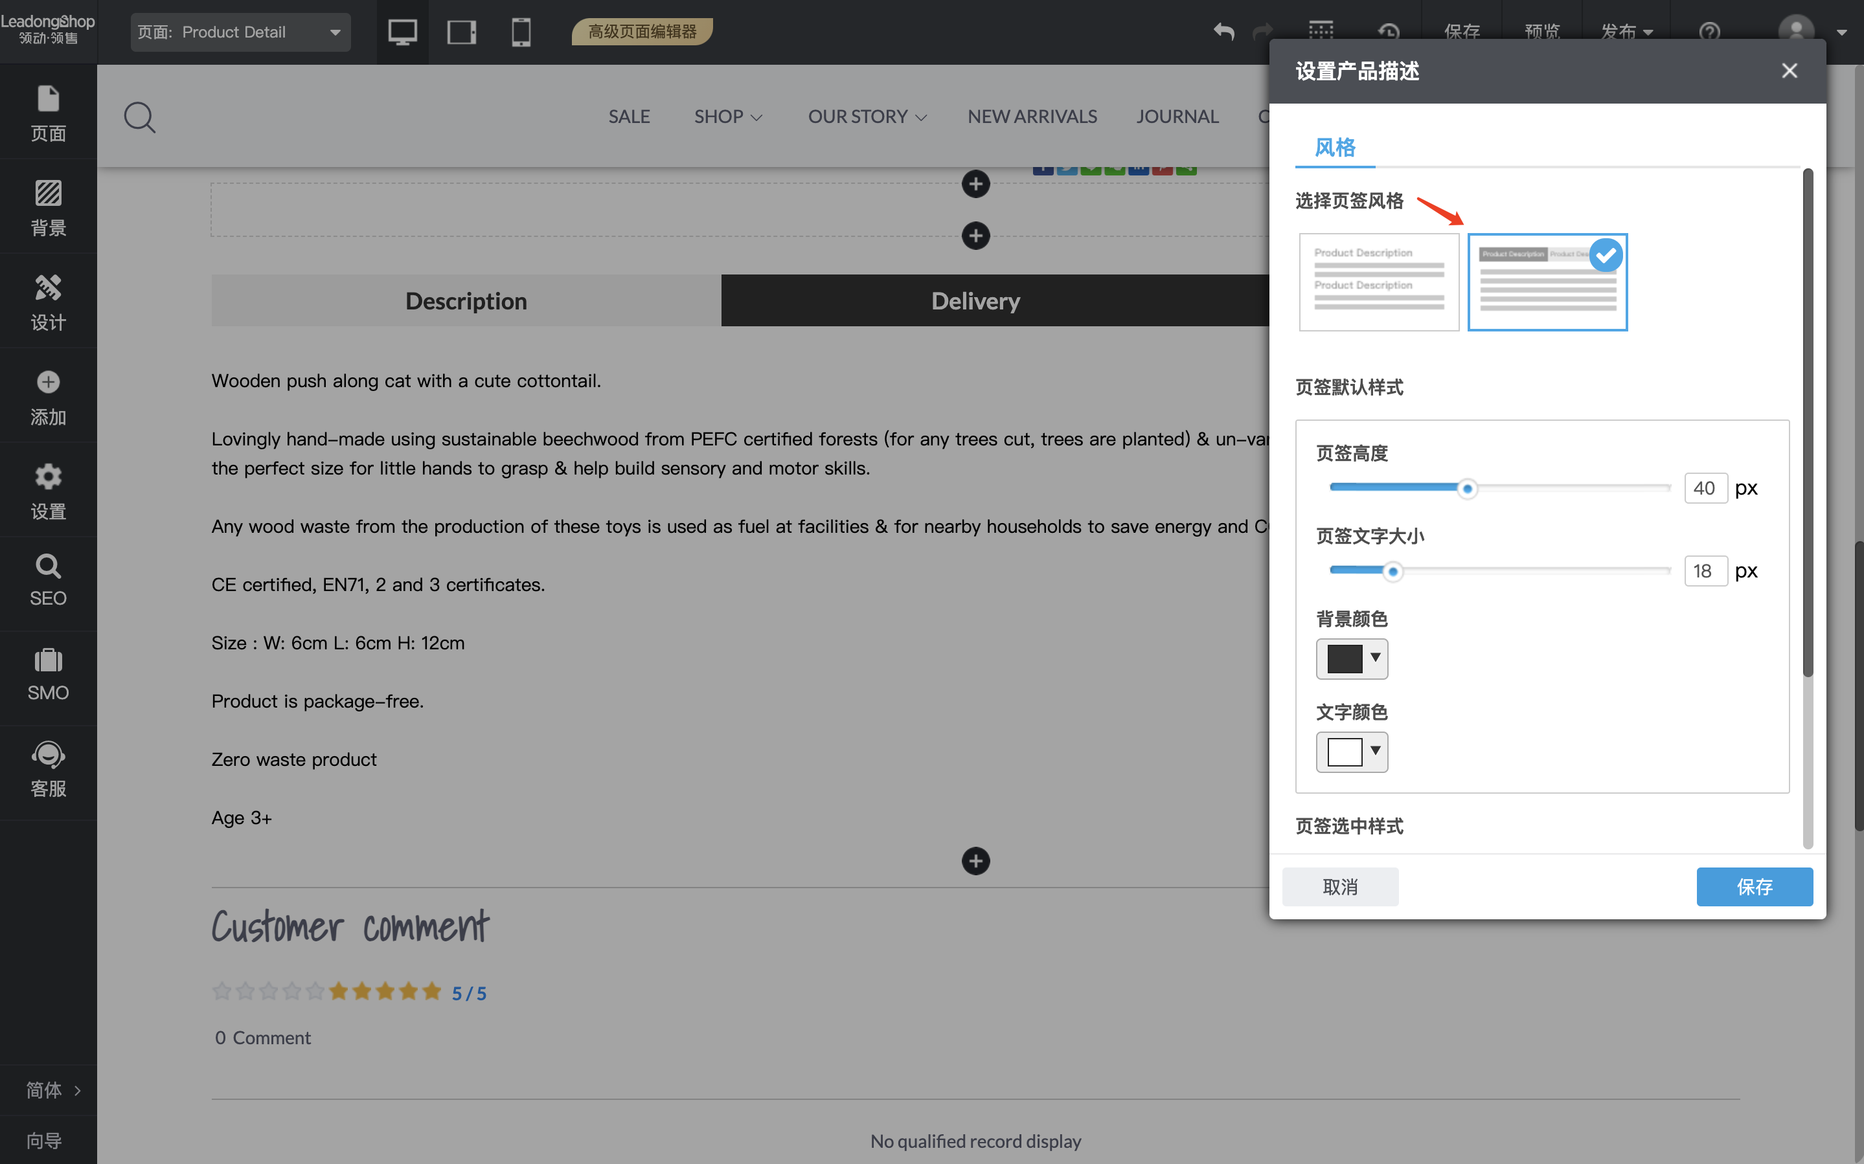
Task: Open the 设置 settings gear panel
Action: pos(48,491)
